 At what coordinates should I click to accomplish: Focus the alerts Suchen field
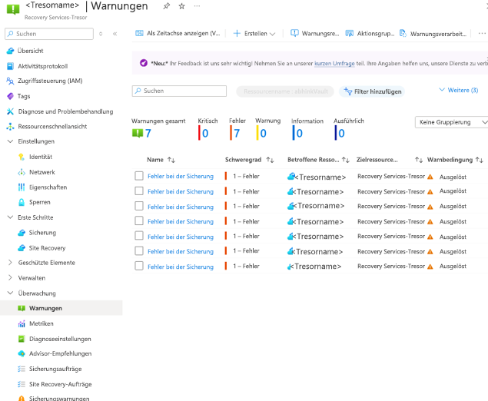179,91
